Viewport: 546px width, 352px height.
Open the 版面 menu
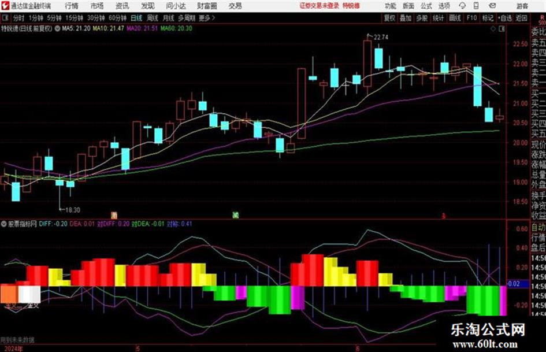[408, 6]
